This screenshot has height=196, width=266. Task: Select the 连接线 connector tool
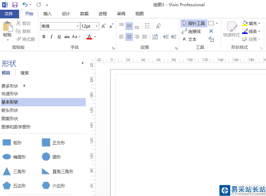click(x=191, y=31)
